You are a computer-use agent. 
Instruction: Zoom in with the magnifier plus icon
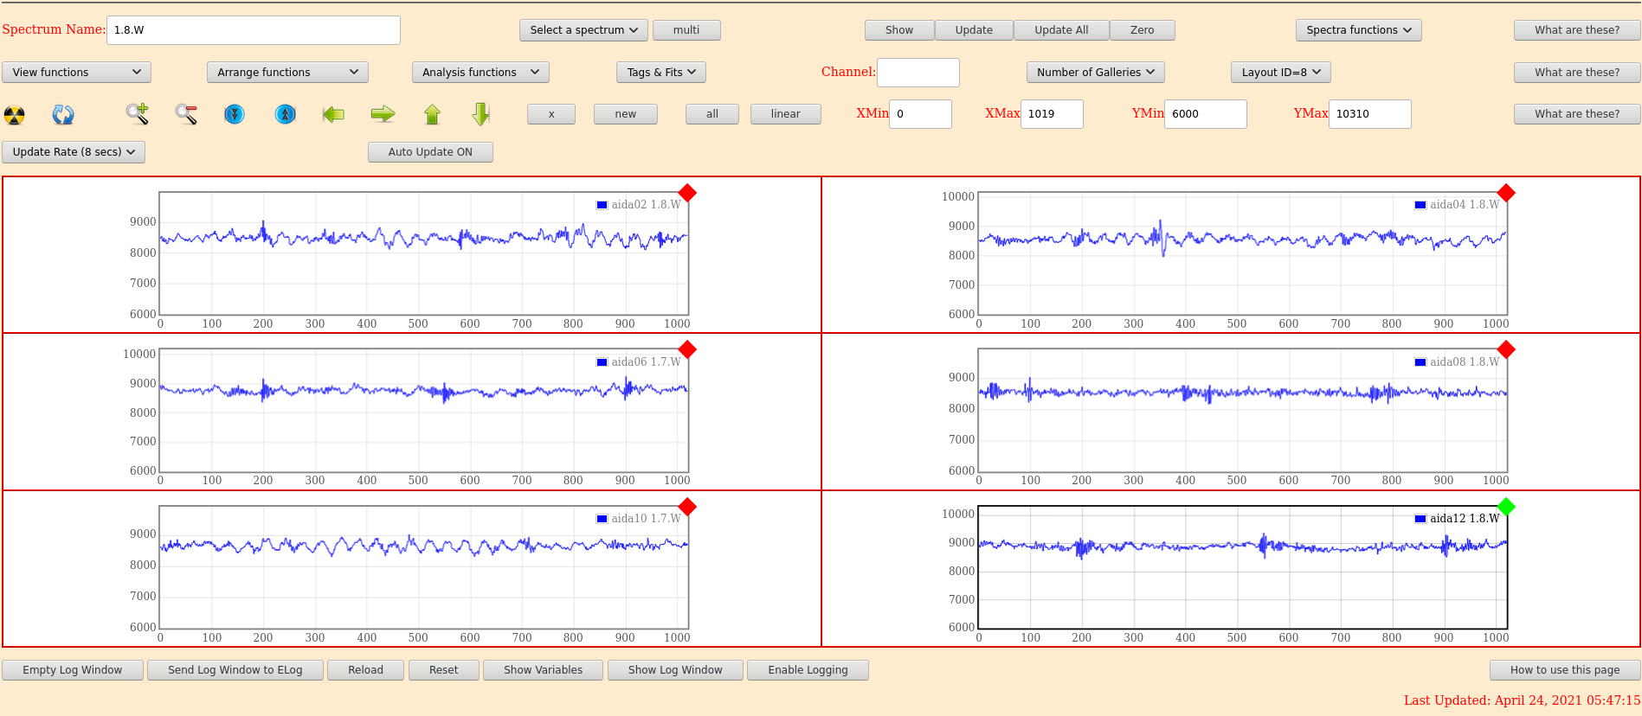point(137,113)
